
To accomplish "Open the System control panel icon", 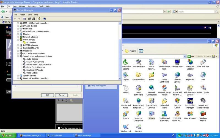I will 152,115.
